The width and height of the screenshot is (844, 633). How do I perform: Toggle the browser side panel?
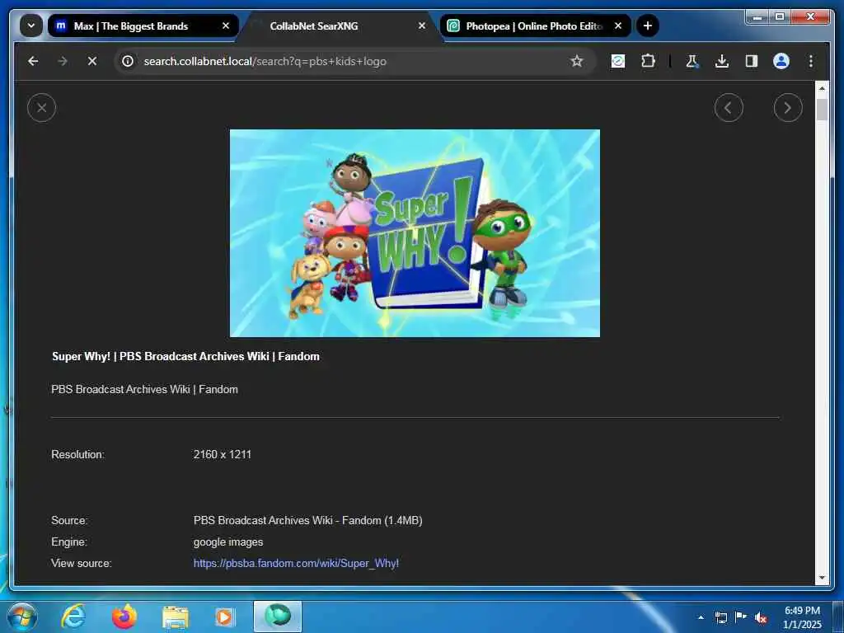752,61
